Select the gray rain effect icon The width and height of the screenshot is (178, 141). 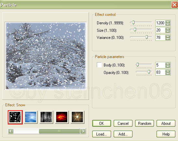click(46, 117)
